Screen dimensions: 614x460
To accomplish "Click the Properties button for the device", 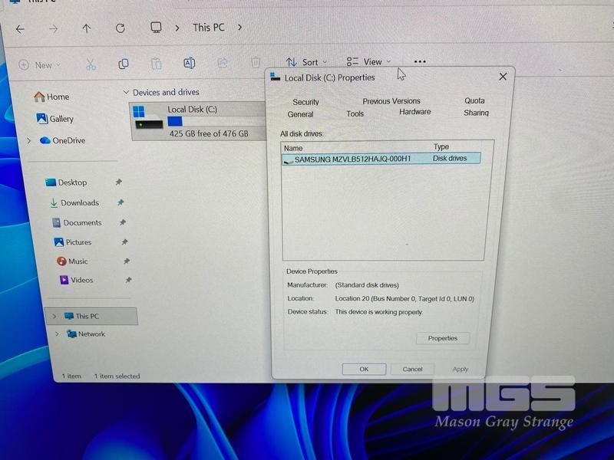I will tap(442, 338).
